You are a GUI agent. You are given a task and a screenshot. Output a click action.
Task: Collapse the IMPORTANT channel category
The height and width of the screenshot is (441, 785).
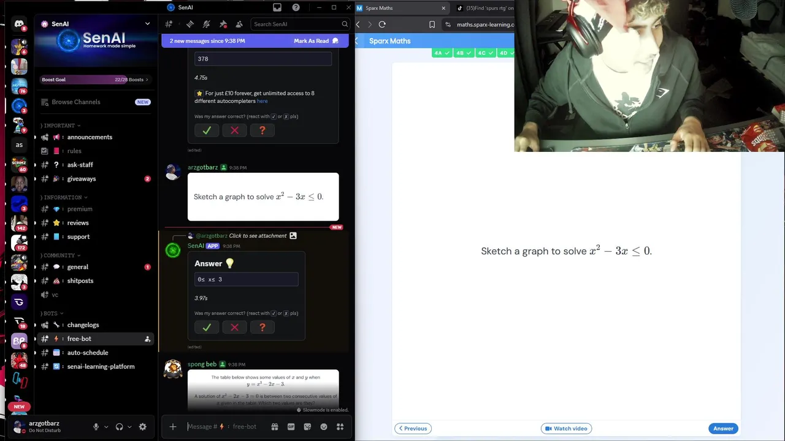(61, 126)
